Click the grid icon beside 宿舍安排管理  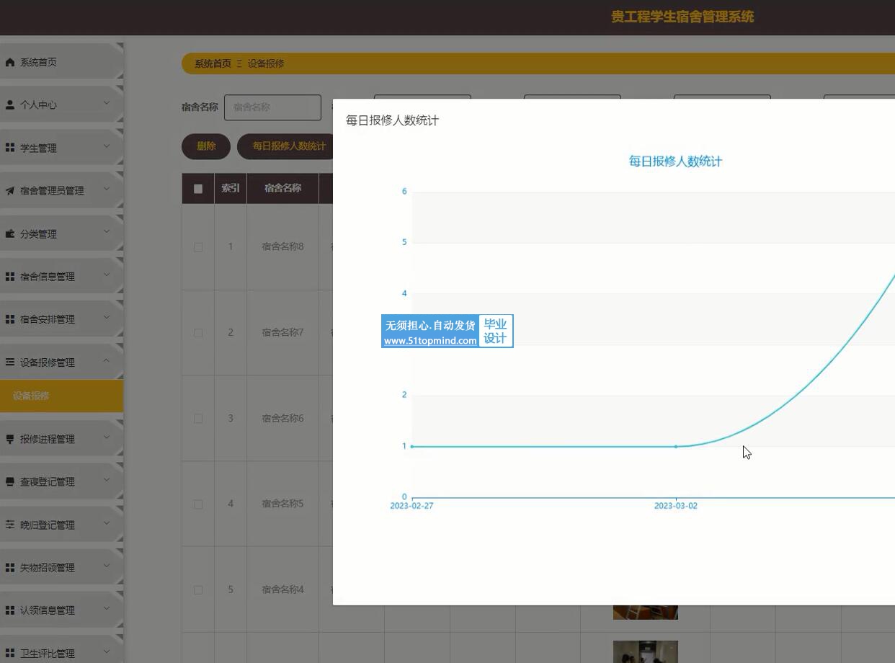point(10,319)
